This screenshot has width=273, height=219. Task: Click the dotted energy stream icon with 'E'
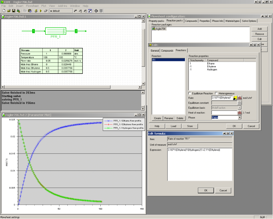[x=80, y=11]
